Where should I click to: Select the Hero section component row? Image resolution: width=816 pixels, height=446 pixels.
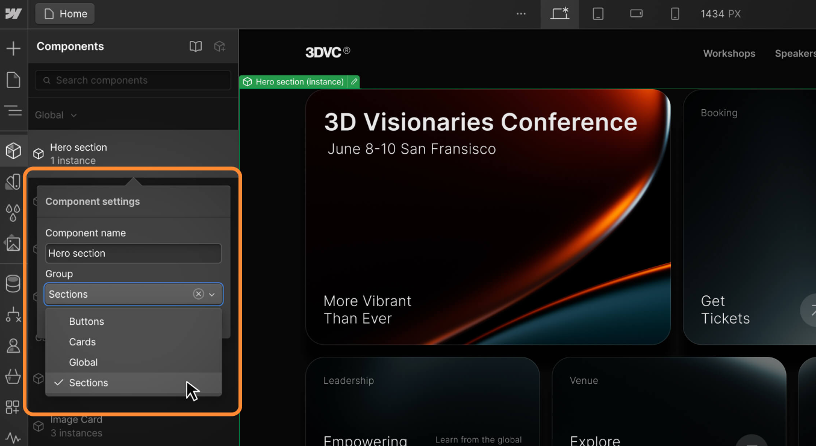(x=133, y=154)
